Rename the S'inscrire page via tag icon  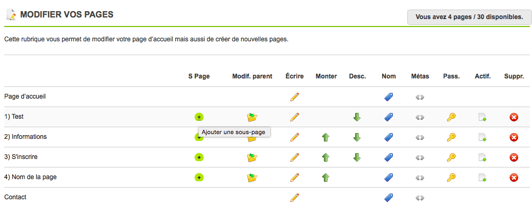[x=389, y=157]
